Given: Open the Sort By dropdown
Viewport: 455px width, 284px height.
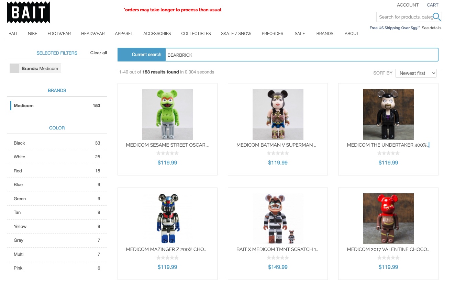Looking at the screenshot, I should tap(416, 73).
